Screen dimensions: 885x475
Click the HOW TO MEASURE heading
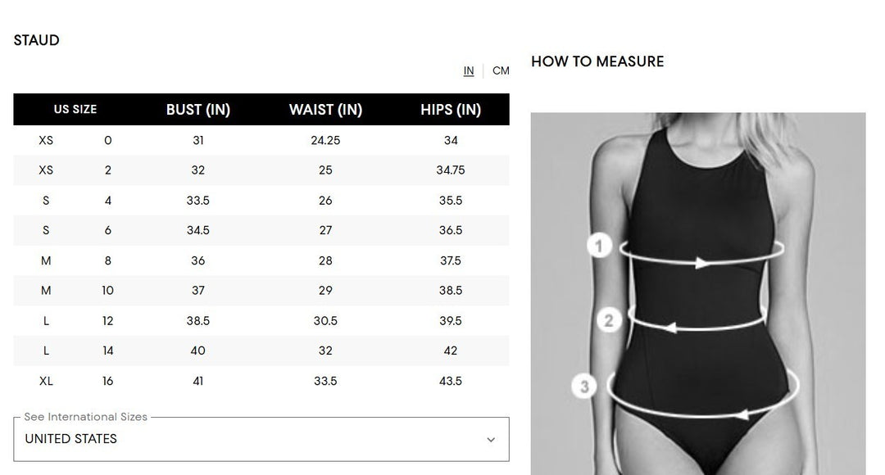point(597,61)
